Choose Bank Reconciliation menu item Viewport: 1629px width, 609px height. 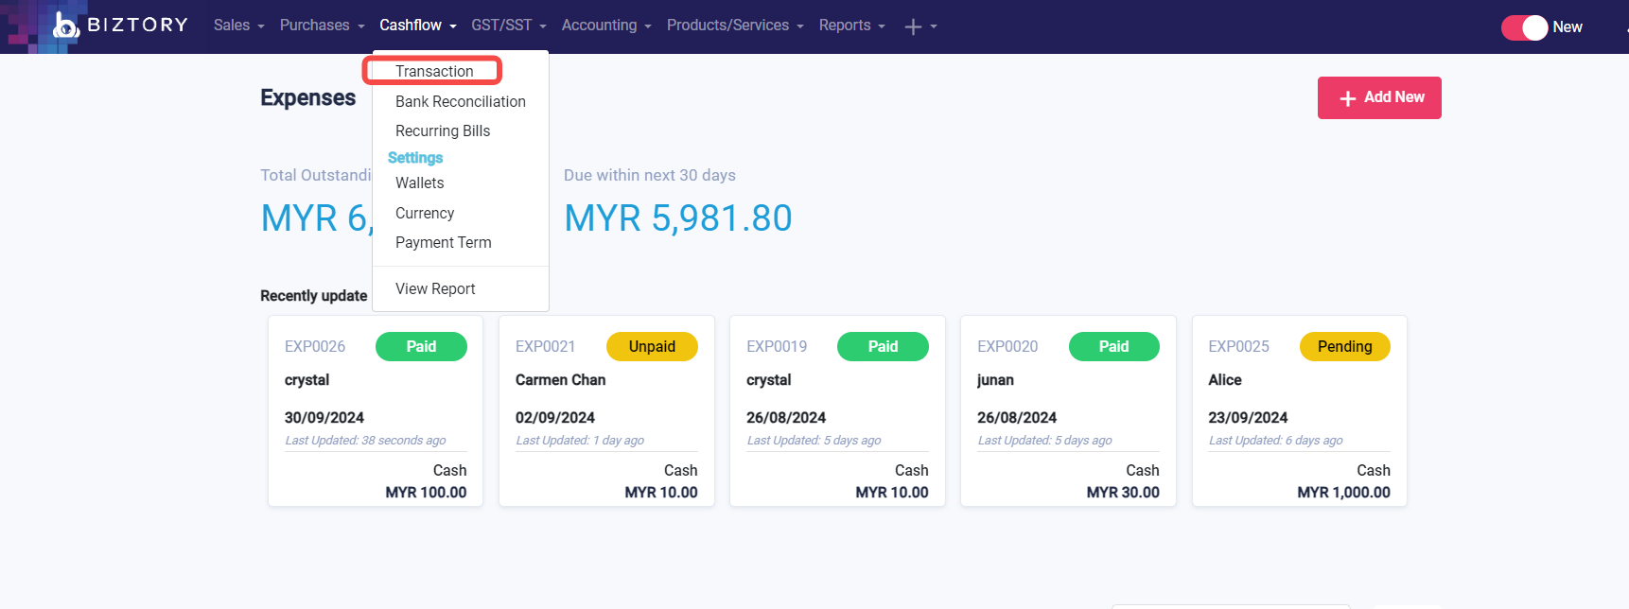tap(461, 101)
